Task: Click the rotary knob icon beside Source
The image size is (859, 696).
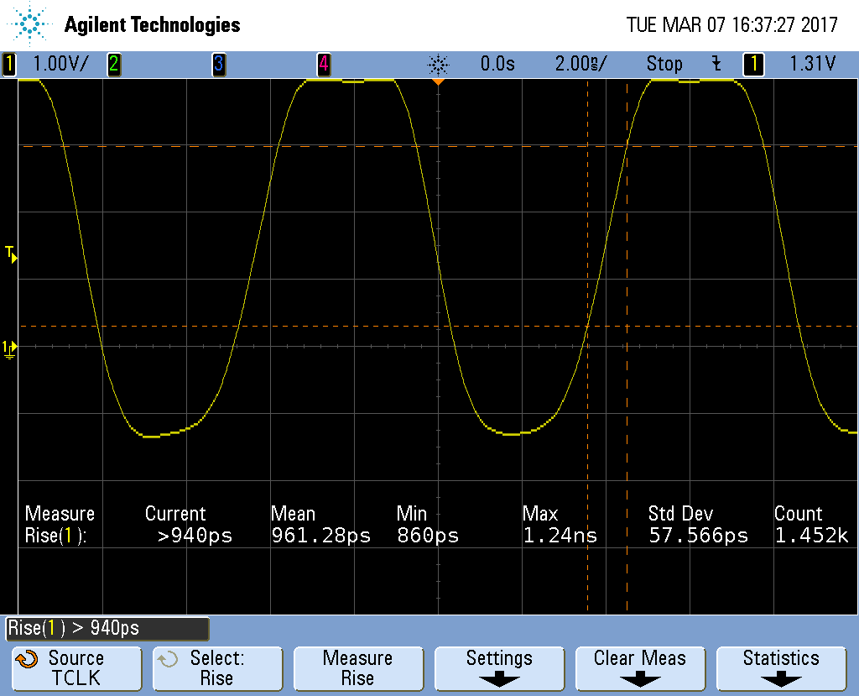Action: click(x=27, y=659)
